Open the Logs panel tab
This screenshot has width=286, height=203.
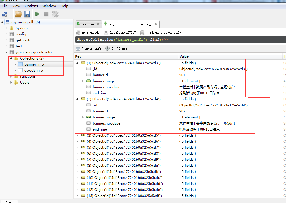9,202
